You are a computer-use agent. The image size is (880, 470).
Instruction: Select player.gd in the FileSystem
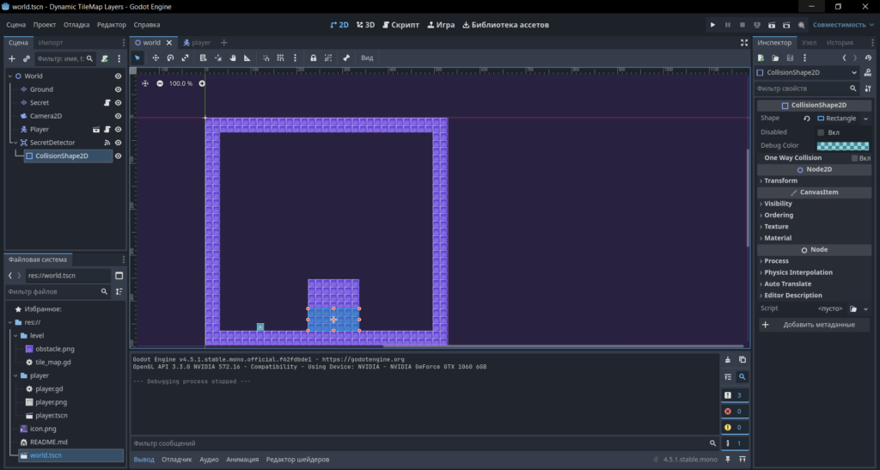point(49,388)
